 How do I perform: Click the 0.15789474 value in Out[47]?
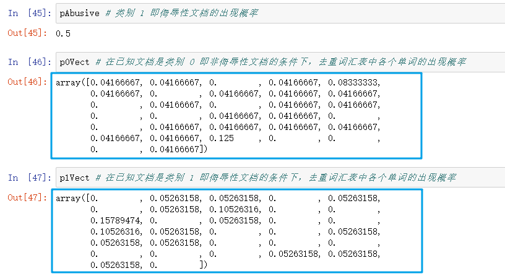click(x=115, y=220)
